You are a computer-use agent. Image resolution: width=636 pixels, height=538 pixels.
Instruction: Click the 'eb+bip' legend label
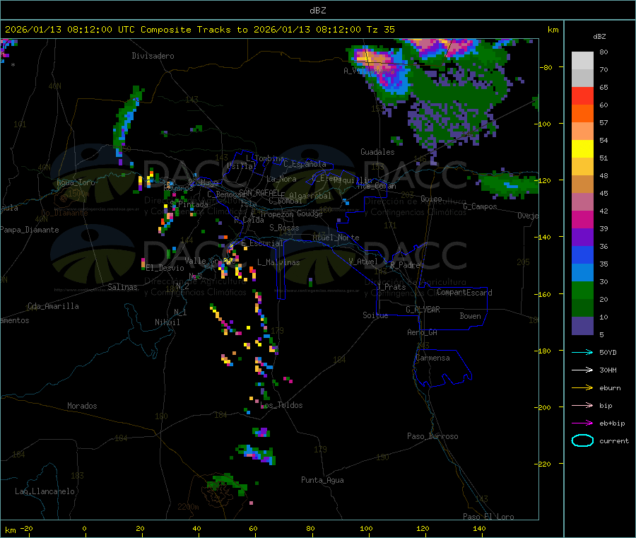tap(612, 423)
